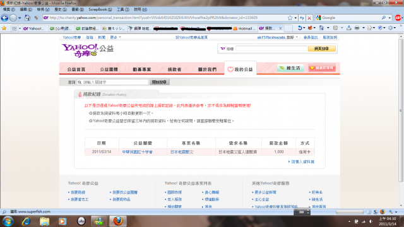The image size is (404, 227).
Task: Click the browser URL address bar
Action: (x=165, y=18)
